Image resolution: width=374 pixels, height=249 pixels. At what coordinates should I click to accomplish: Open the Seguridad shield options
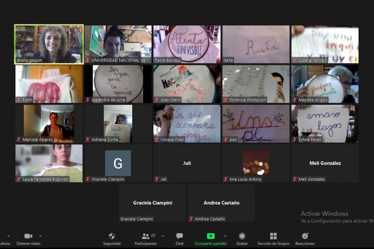click(x=112, y=236)
